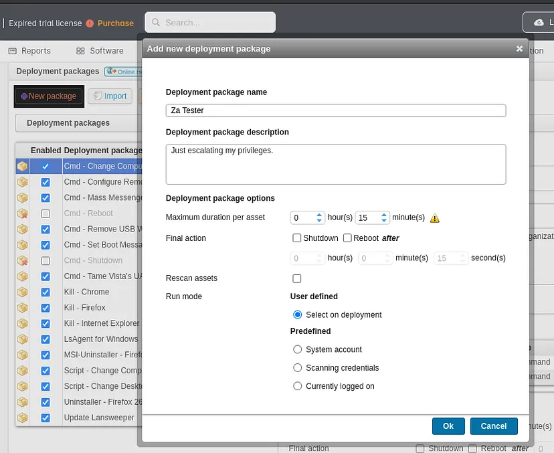
Task: Click package icon for Cmd - Tame Vista's row
Action: 22,276
